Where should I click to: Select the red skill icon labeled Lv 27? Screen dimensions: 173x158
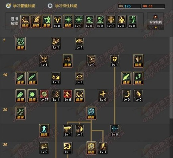click(x=44, y=96)
